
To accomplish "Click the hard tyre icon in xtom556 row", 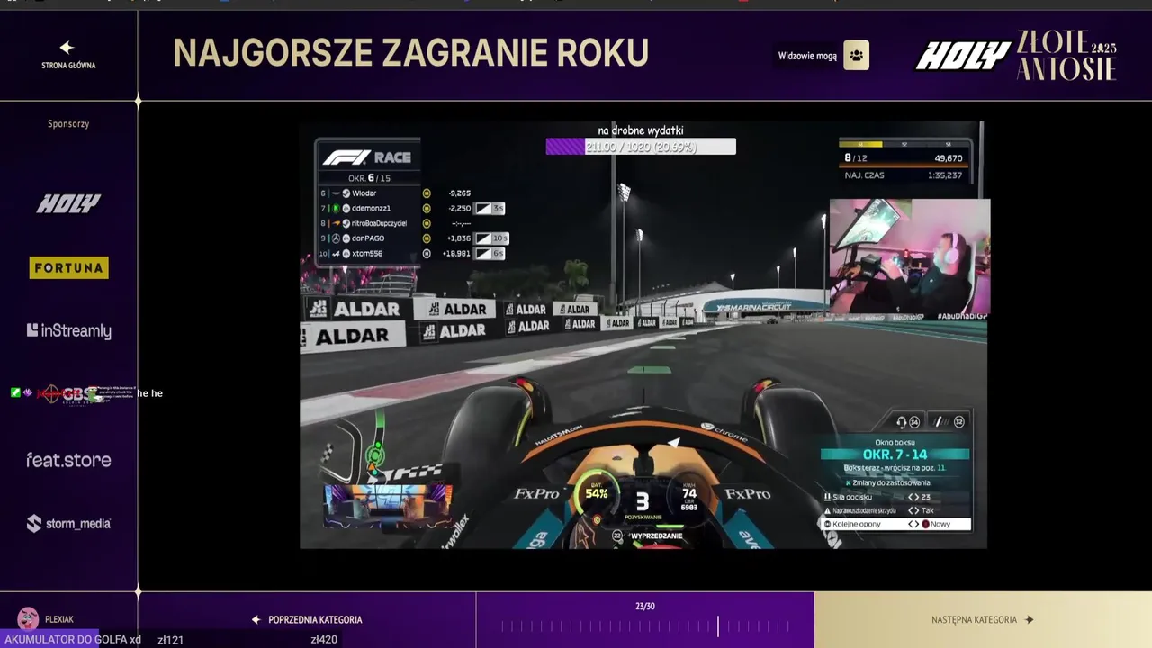I will pyautogui.click(x=427, y=254).
